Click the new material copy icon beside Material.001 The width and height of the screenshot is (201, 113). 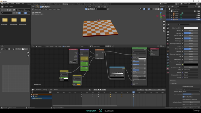tap(108, 46)
